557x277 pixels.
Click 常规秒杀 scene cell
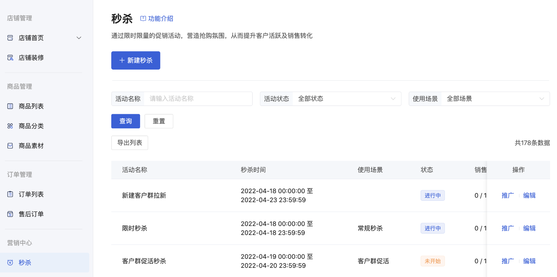click(x=370, y=228)
